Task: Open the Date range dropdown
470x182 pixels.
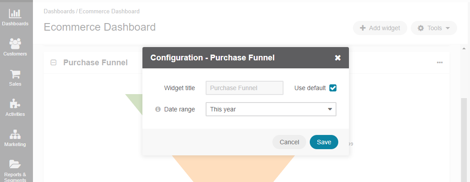Action: [x=271, y=109]
